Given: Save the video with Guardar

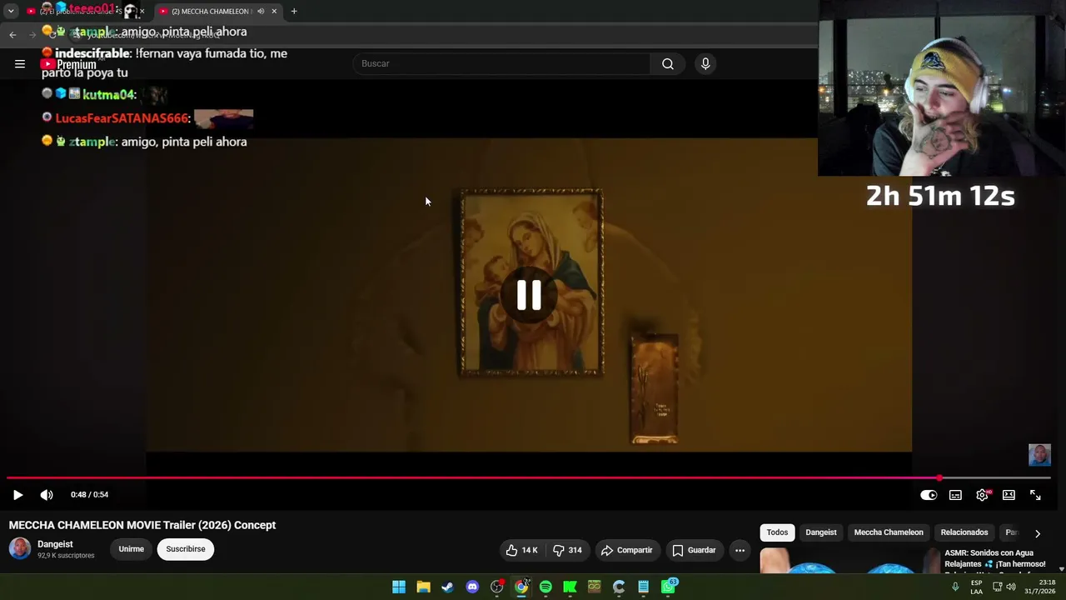Looking at the screenshot, I should pos(694,550).
